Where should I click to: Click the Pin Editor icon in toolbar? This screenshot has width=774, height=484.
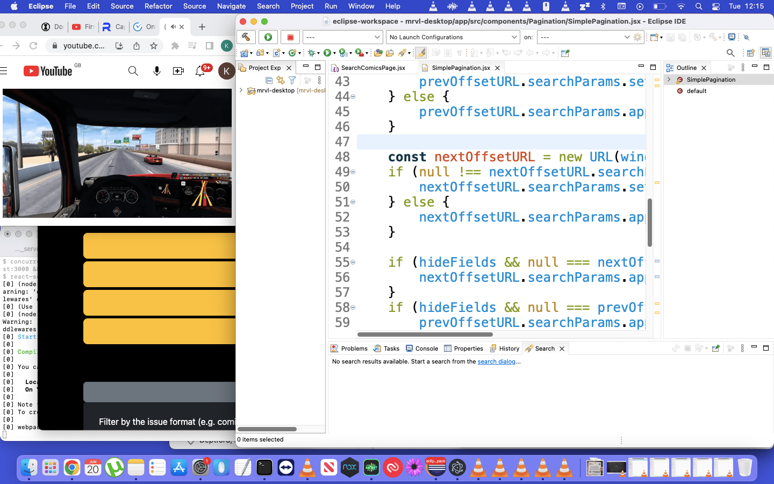tap(565, 53)
